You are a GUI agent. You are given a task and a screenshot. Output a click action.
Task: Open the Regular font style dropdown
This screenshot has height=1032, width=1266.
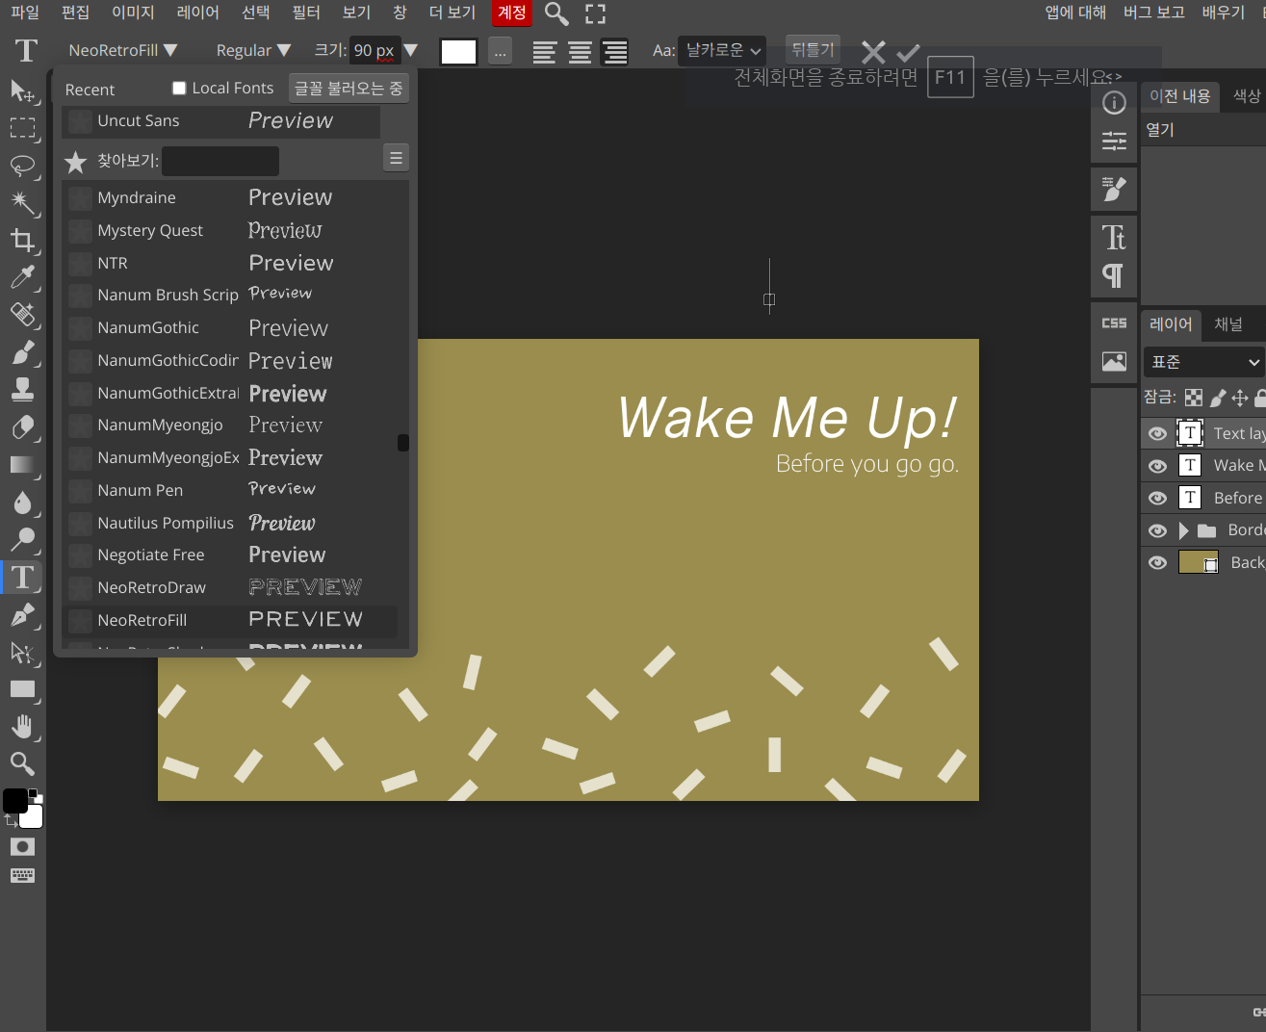253,50
